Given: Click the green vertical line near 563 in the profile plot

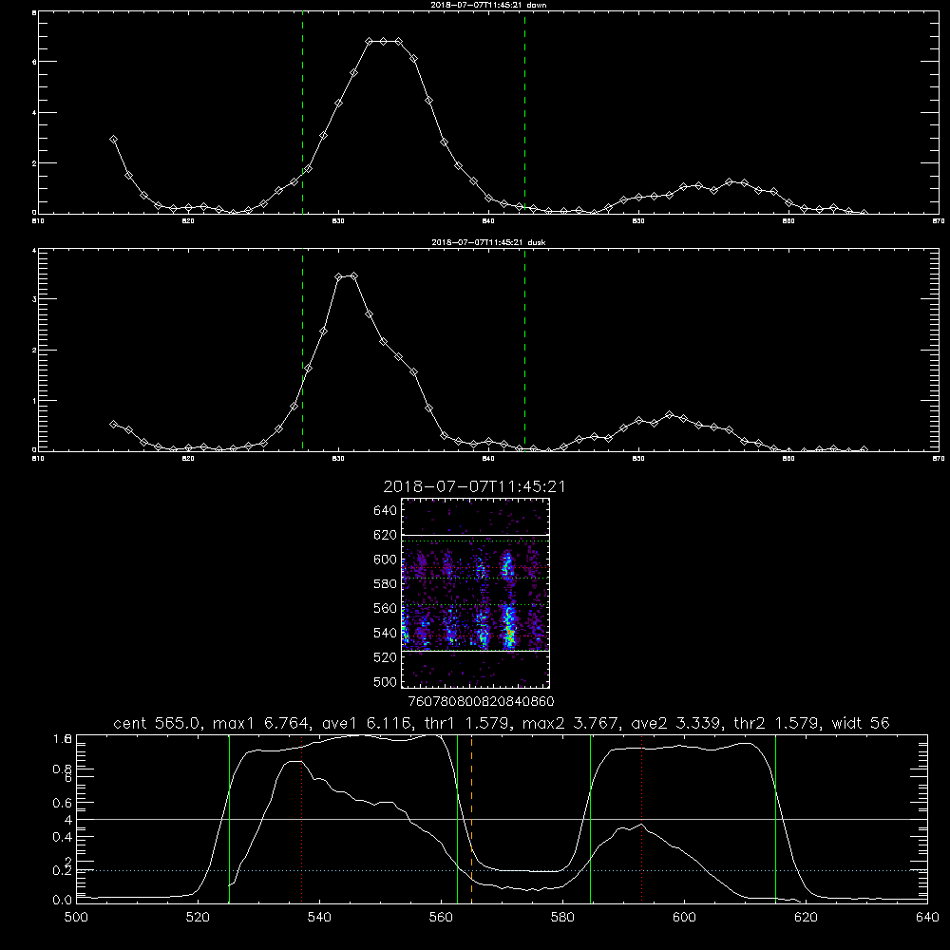Looking at the screenshot, I should [458, 819].
